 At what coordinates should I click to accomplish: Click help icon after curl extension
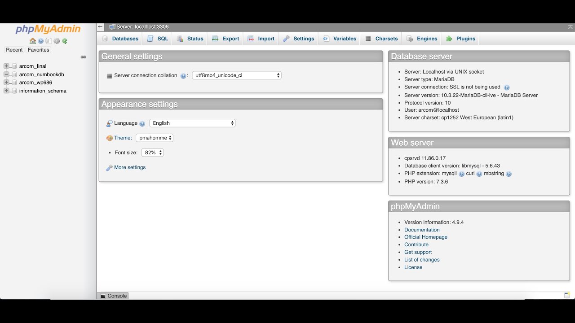pos(479,174)
